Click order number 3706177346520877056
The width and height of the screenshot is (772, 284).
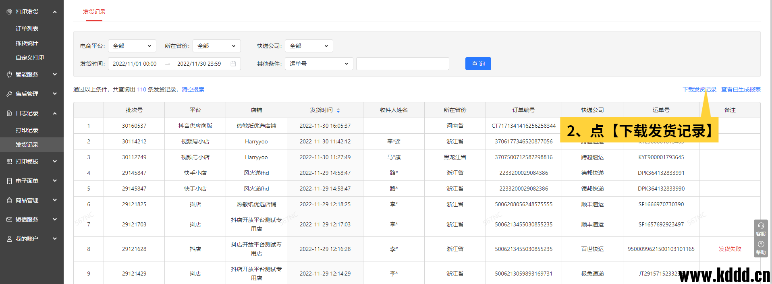coord(524,141)
